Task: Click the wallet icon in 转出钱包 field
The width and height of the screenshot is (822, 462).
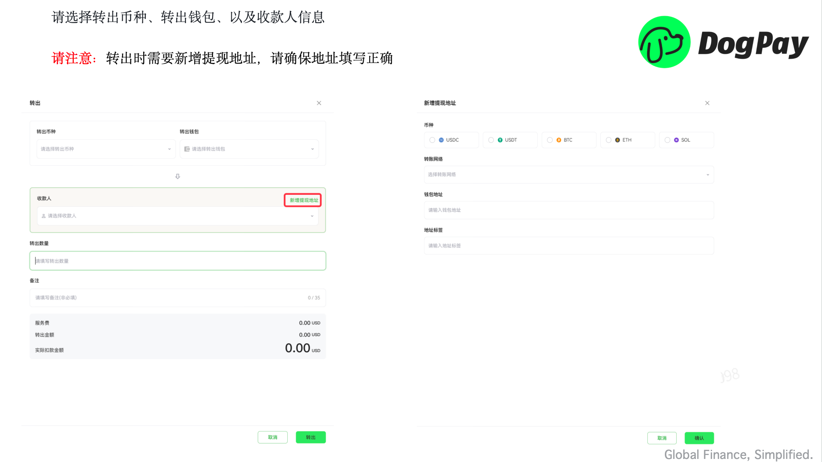Action: click(187, 149)
